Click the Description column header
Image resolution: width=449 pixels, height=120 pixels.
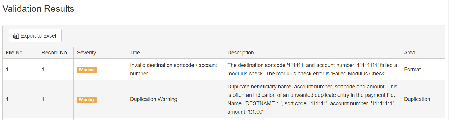coord(241,53)
